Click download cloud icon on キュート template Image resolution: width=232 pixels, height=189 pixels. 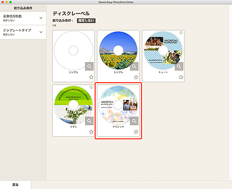point(181,33)
